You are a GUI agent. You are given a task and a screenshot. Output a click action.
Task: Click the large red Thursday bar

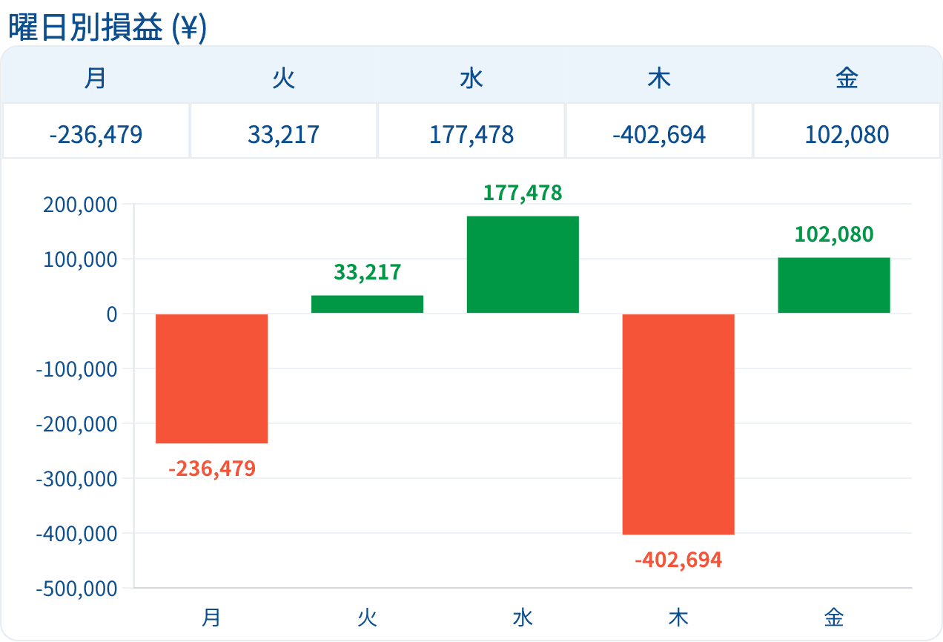pyautogui.click(x=678, y=424)
